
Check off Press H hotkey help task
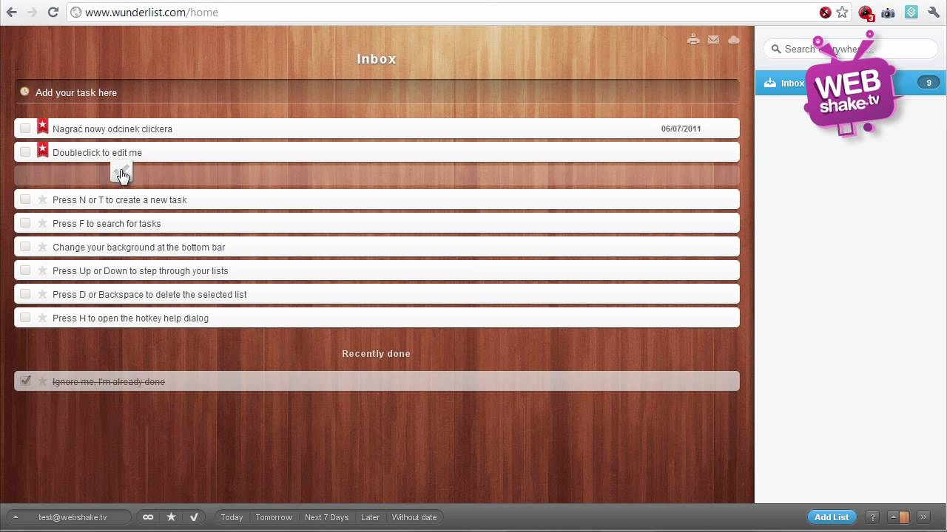coord(25,317)
